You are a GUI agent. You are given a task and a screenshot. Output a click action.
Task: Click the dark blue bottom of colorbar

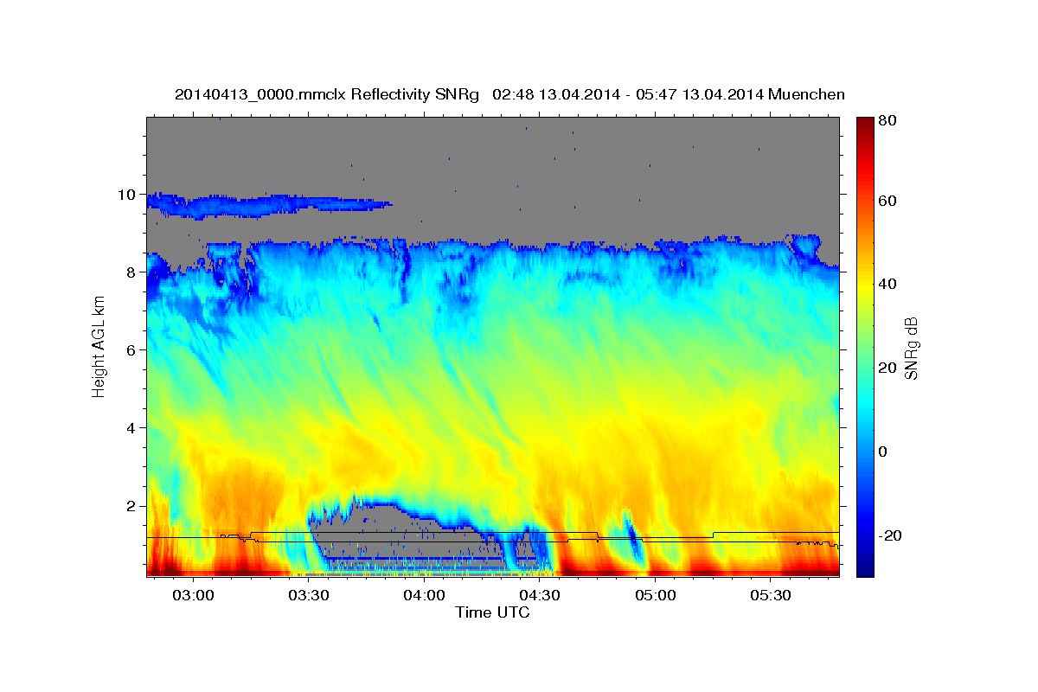click(x=864, y=567)
